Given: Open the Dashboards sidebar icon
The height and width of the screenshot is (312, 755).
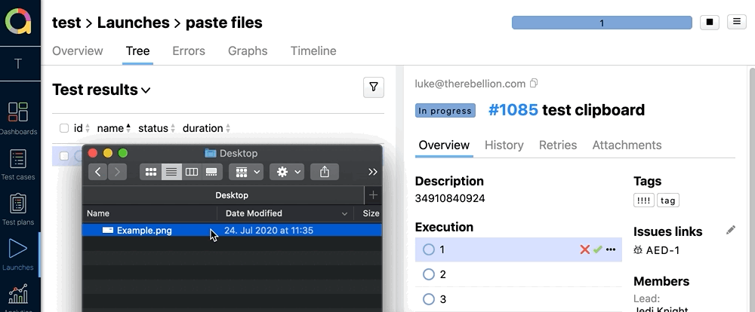Looking at the screenshot, I should coord(18,117).
